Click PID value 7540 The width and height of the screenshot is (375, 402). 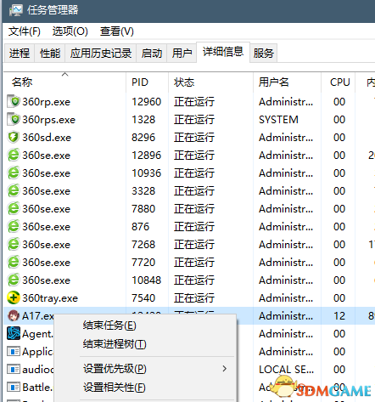point(143,298)
